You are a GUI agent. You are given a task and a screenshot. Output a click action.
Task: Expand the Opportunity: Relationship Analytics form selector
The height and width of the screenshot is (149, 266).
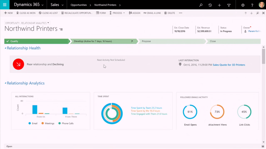(48, 23)
